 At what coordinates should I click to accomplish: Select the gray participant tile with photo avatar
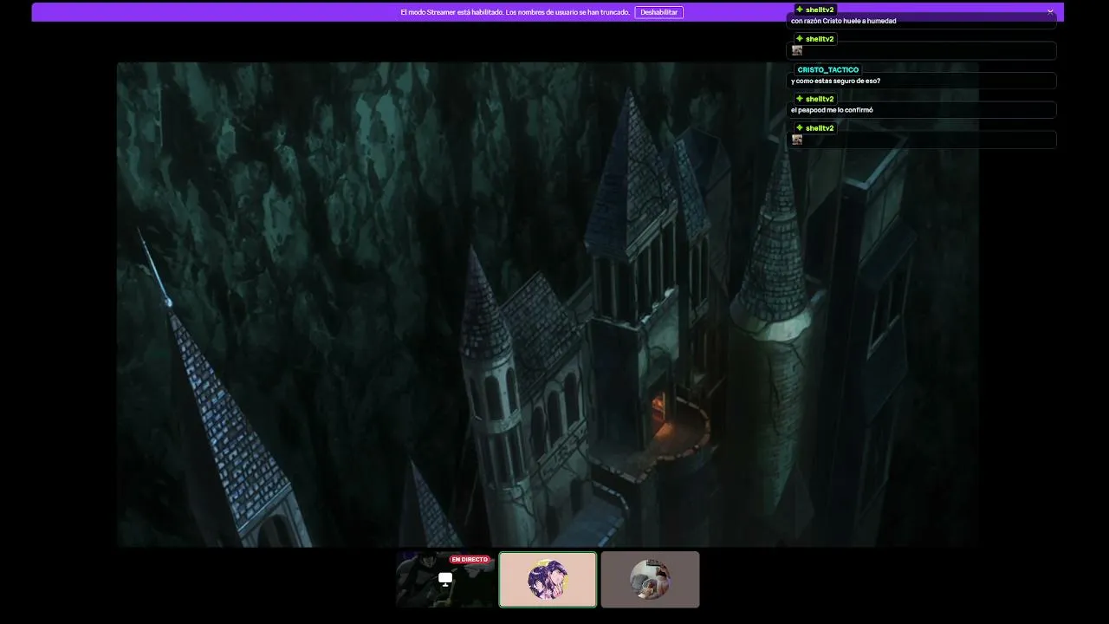650,579
